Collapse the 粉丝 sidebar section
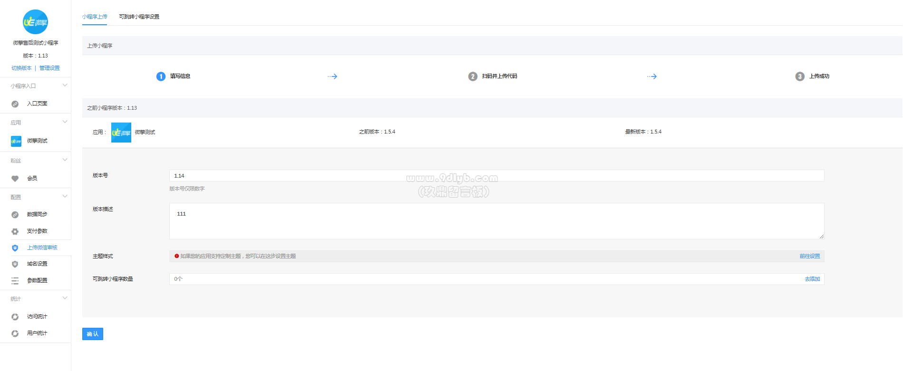The image size is (903, 371). coord(65,160)
